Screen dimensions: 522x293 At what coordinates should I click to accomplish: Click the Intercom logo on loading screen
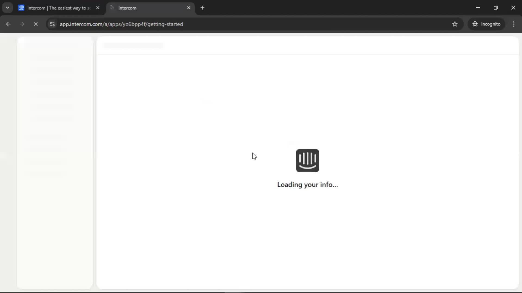tap(307, 161)
